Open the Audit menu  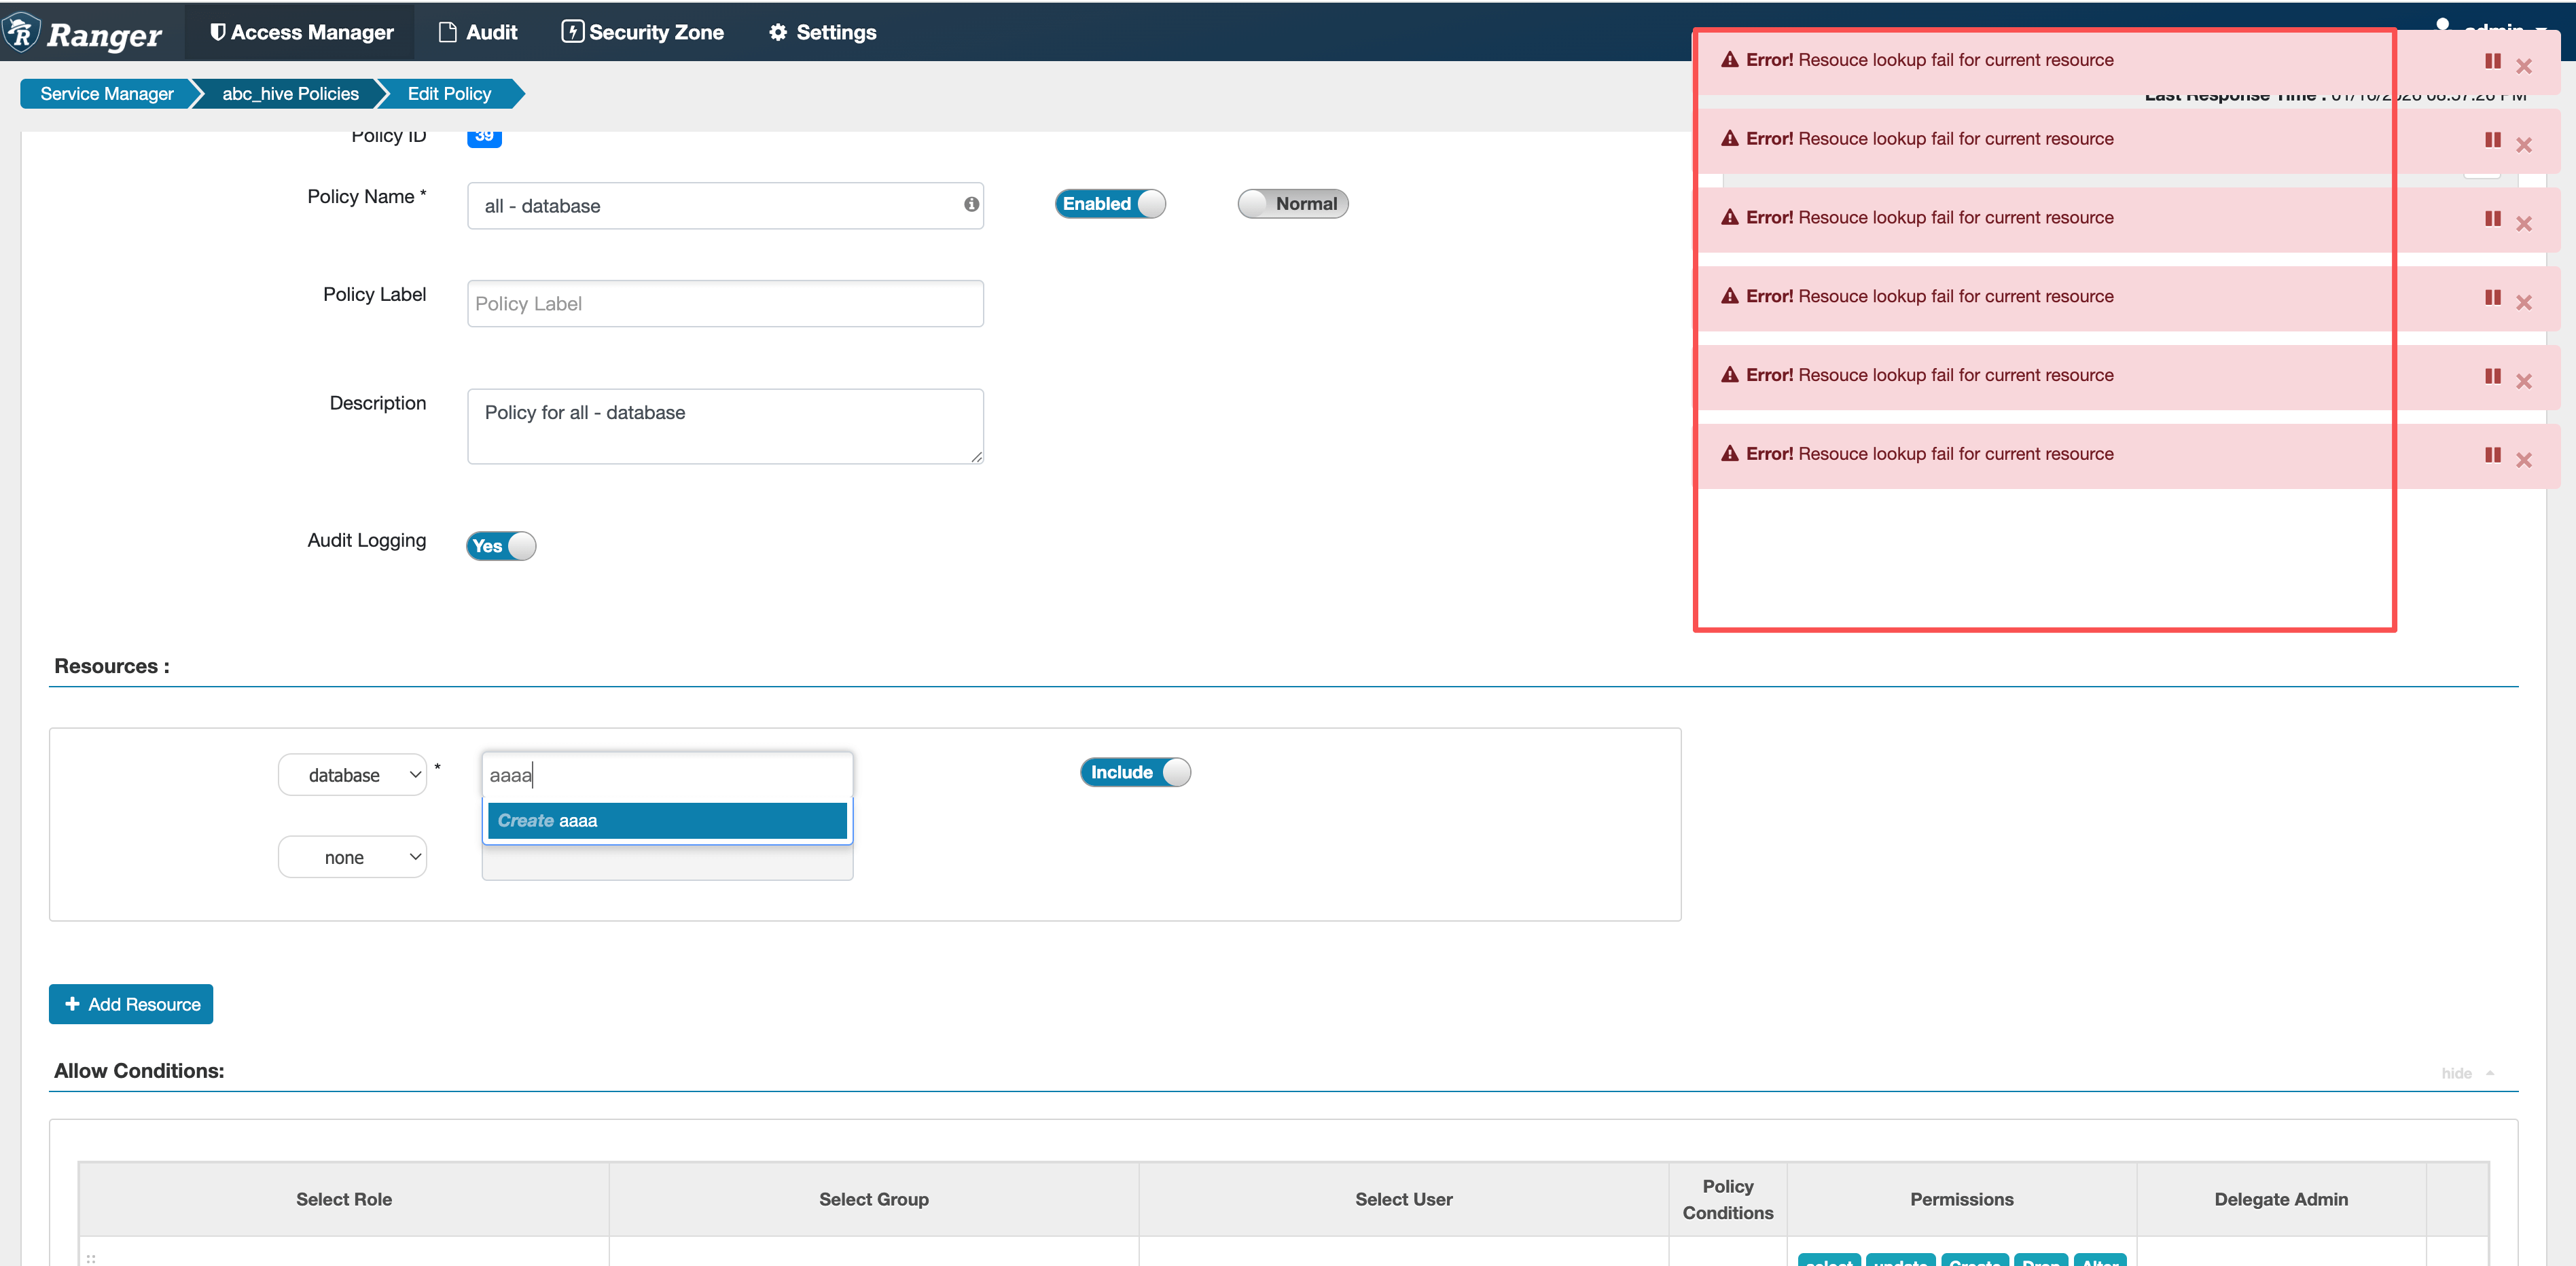tap(478, 32)
